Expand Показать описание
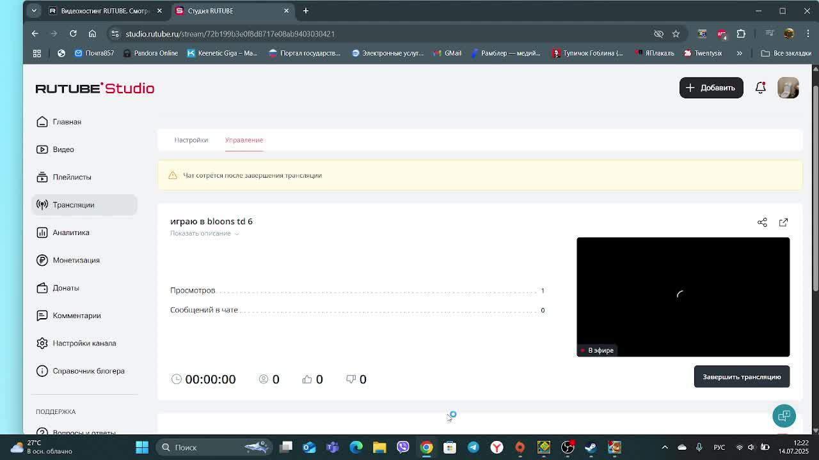This screenshot has width=819, height=460. [205, 233]
